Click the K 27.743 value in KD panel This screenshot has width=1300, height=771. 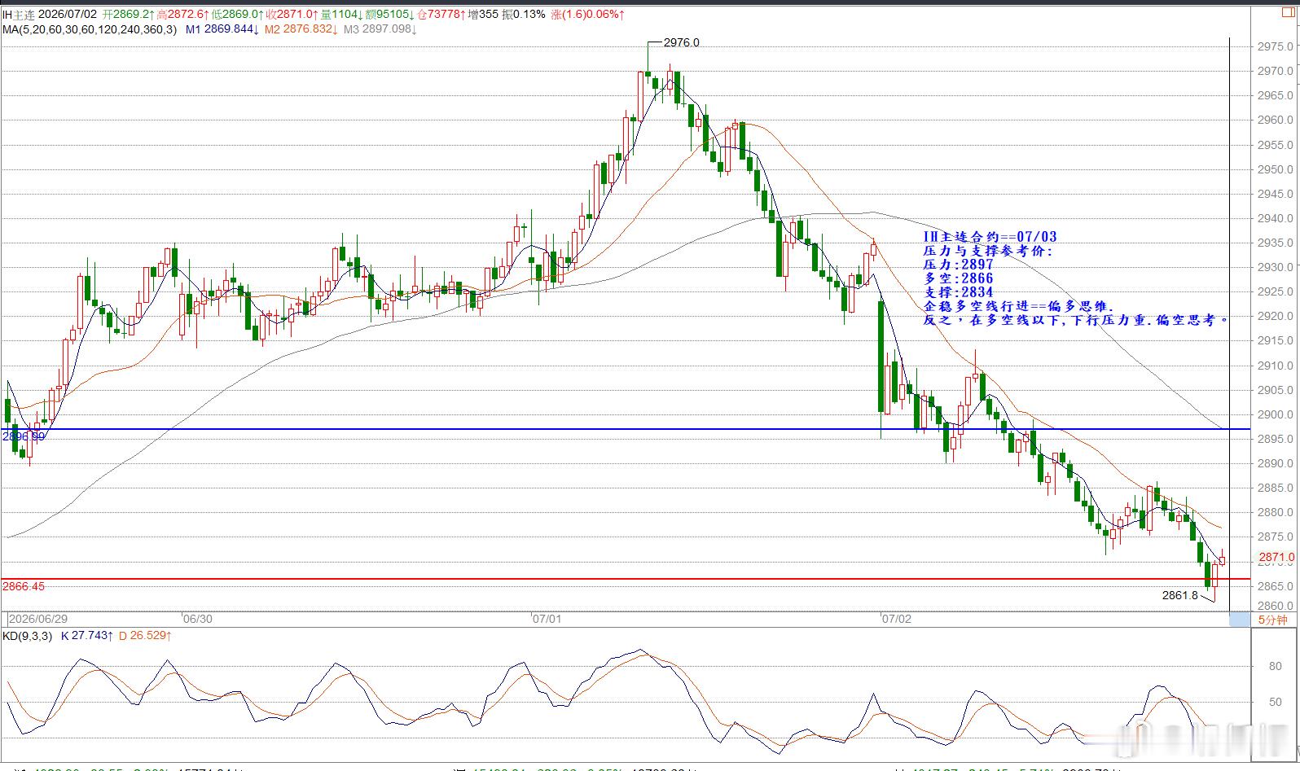click(x=86, y=635)
